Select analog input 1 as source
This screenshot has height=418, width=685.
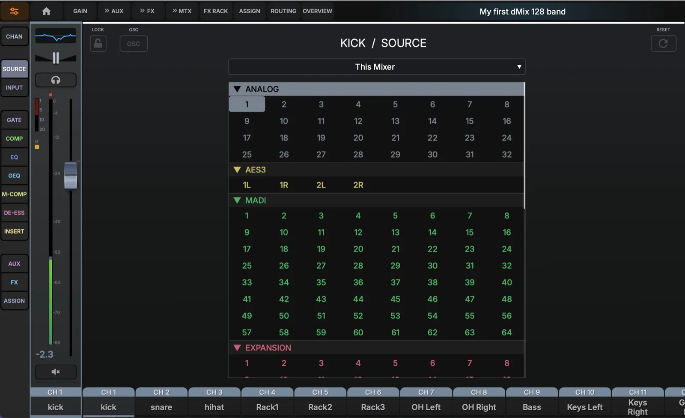[247, 104]
